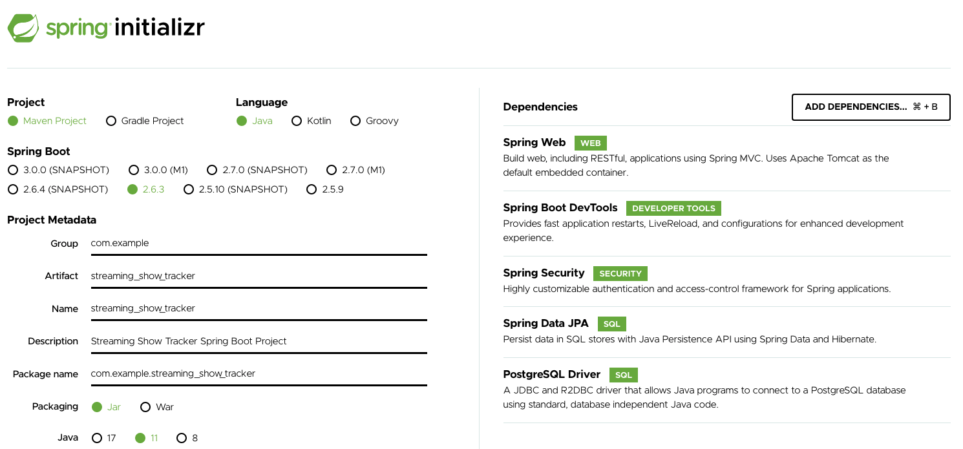Click the Project Metadata heading
This screenshot has width=963, height=449.
point(52,220)
